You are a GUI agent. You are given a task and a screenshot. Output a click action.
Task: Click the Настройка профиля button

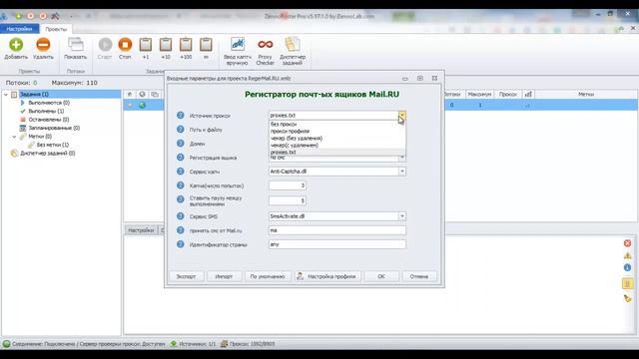pos(327,276)
